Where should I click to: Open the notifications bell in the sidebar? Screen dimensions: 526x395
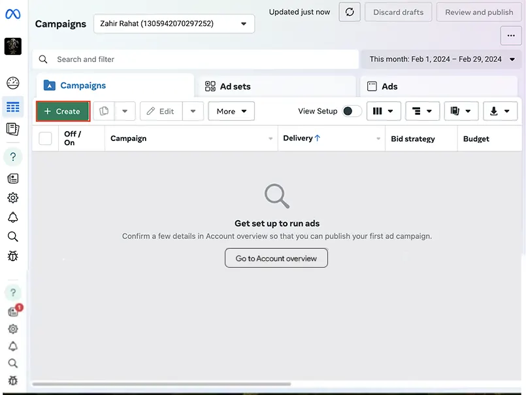(13, 217)
